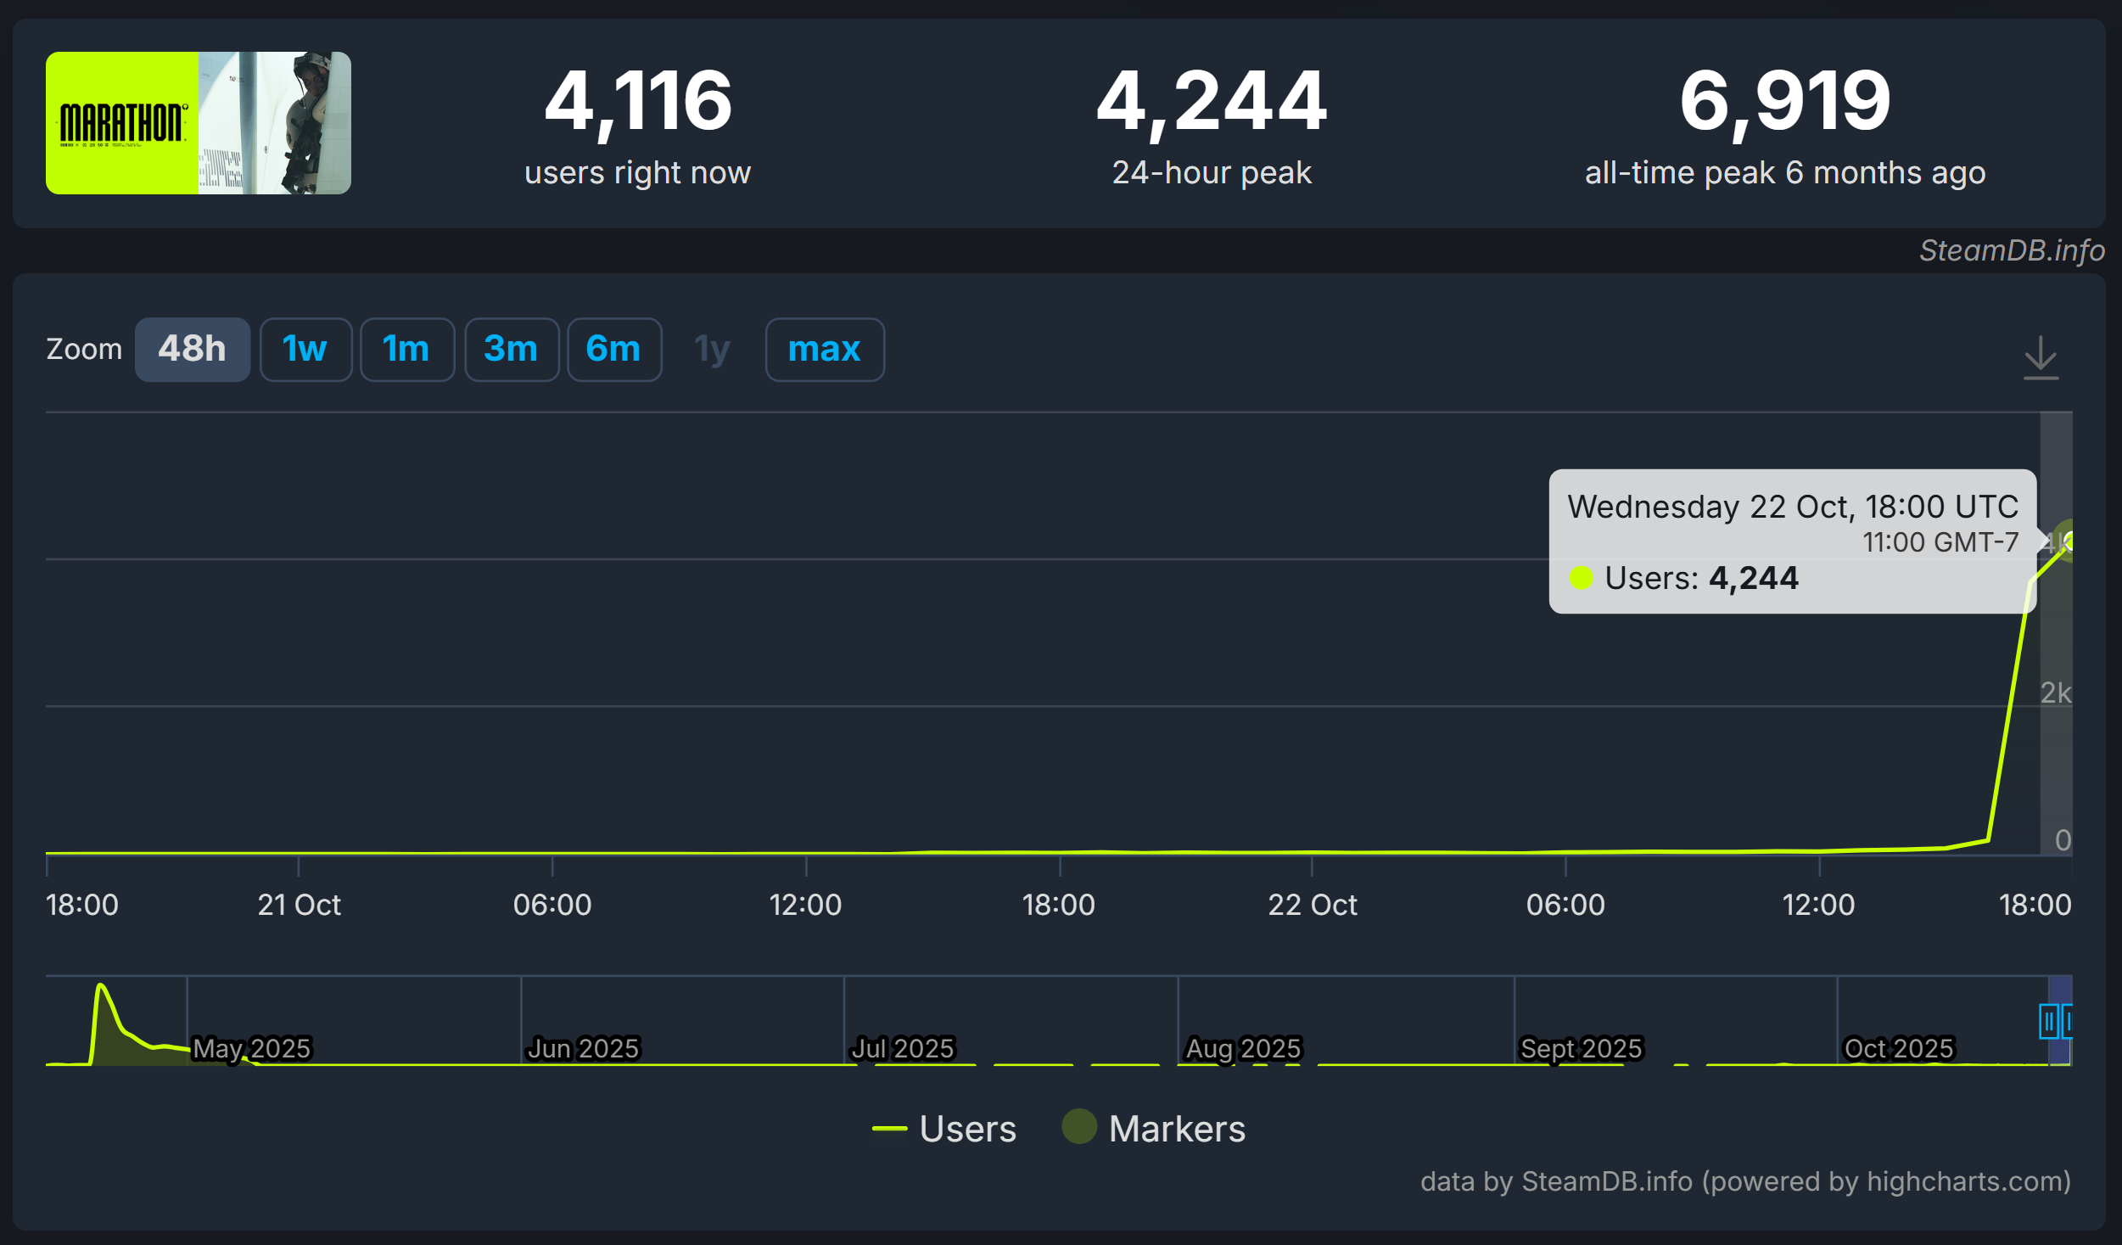Image resolution: width=2122 pixels, height=1245 pixels.
Task: Click the left navigator range handle
Action: (2048, 1021)
